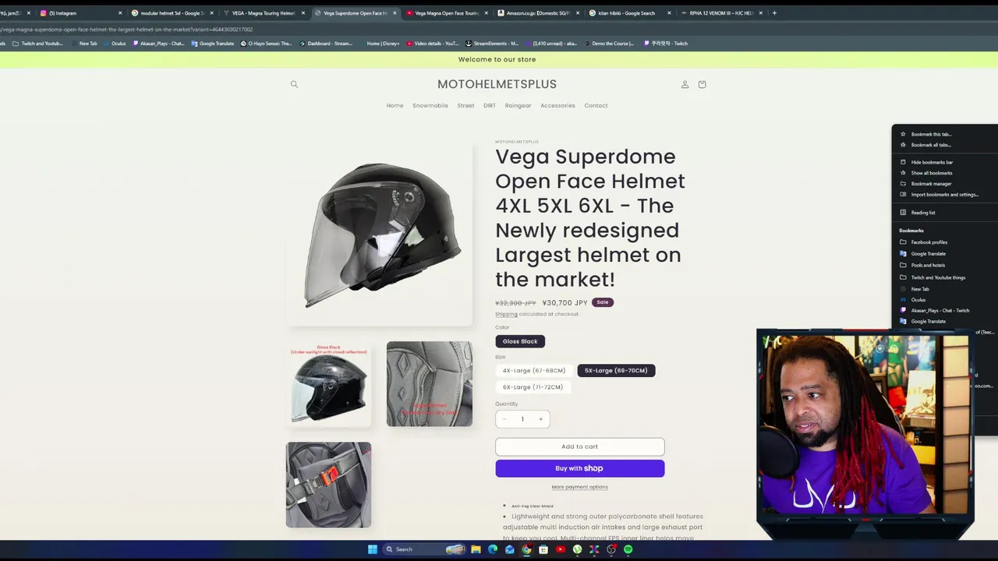Viewport: 998px width, 561px height.
Task: Open the uTorrent taskbar icon
Action: (x=577, y=549)
